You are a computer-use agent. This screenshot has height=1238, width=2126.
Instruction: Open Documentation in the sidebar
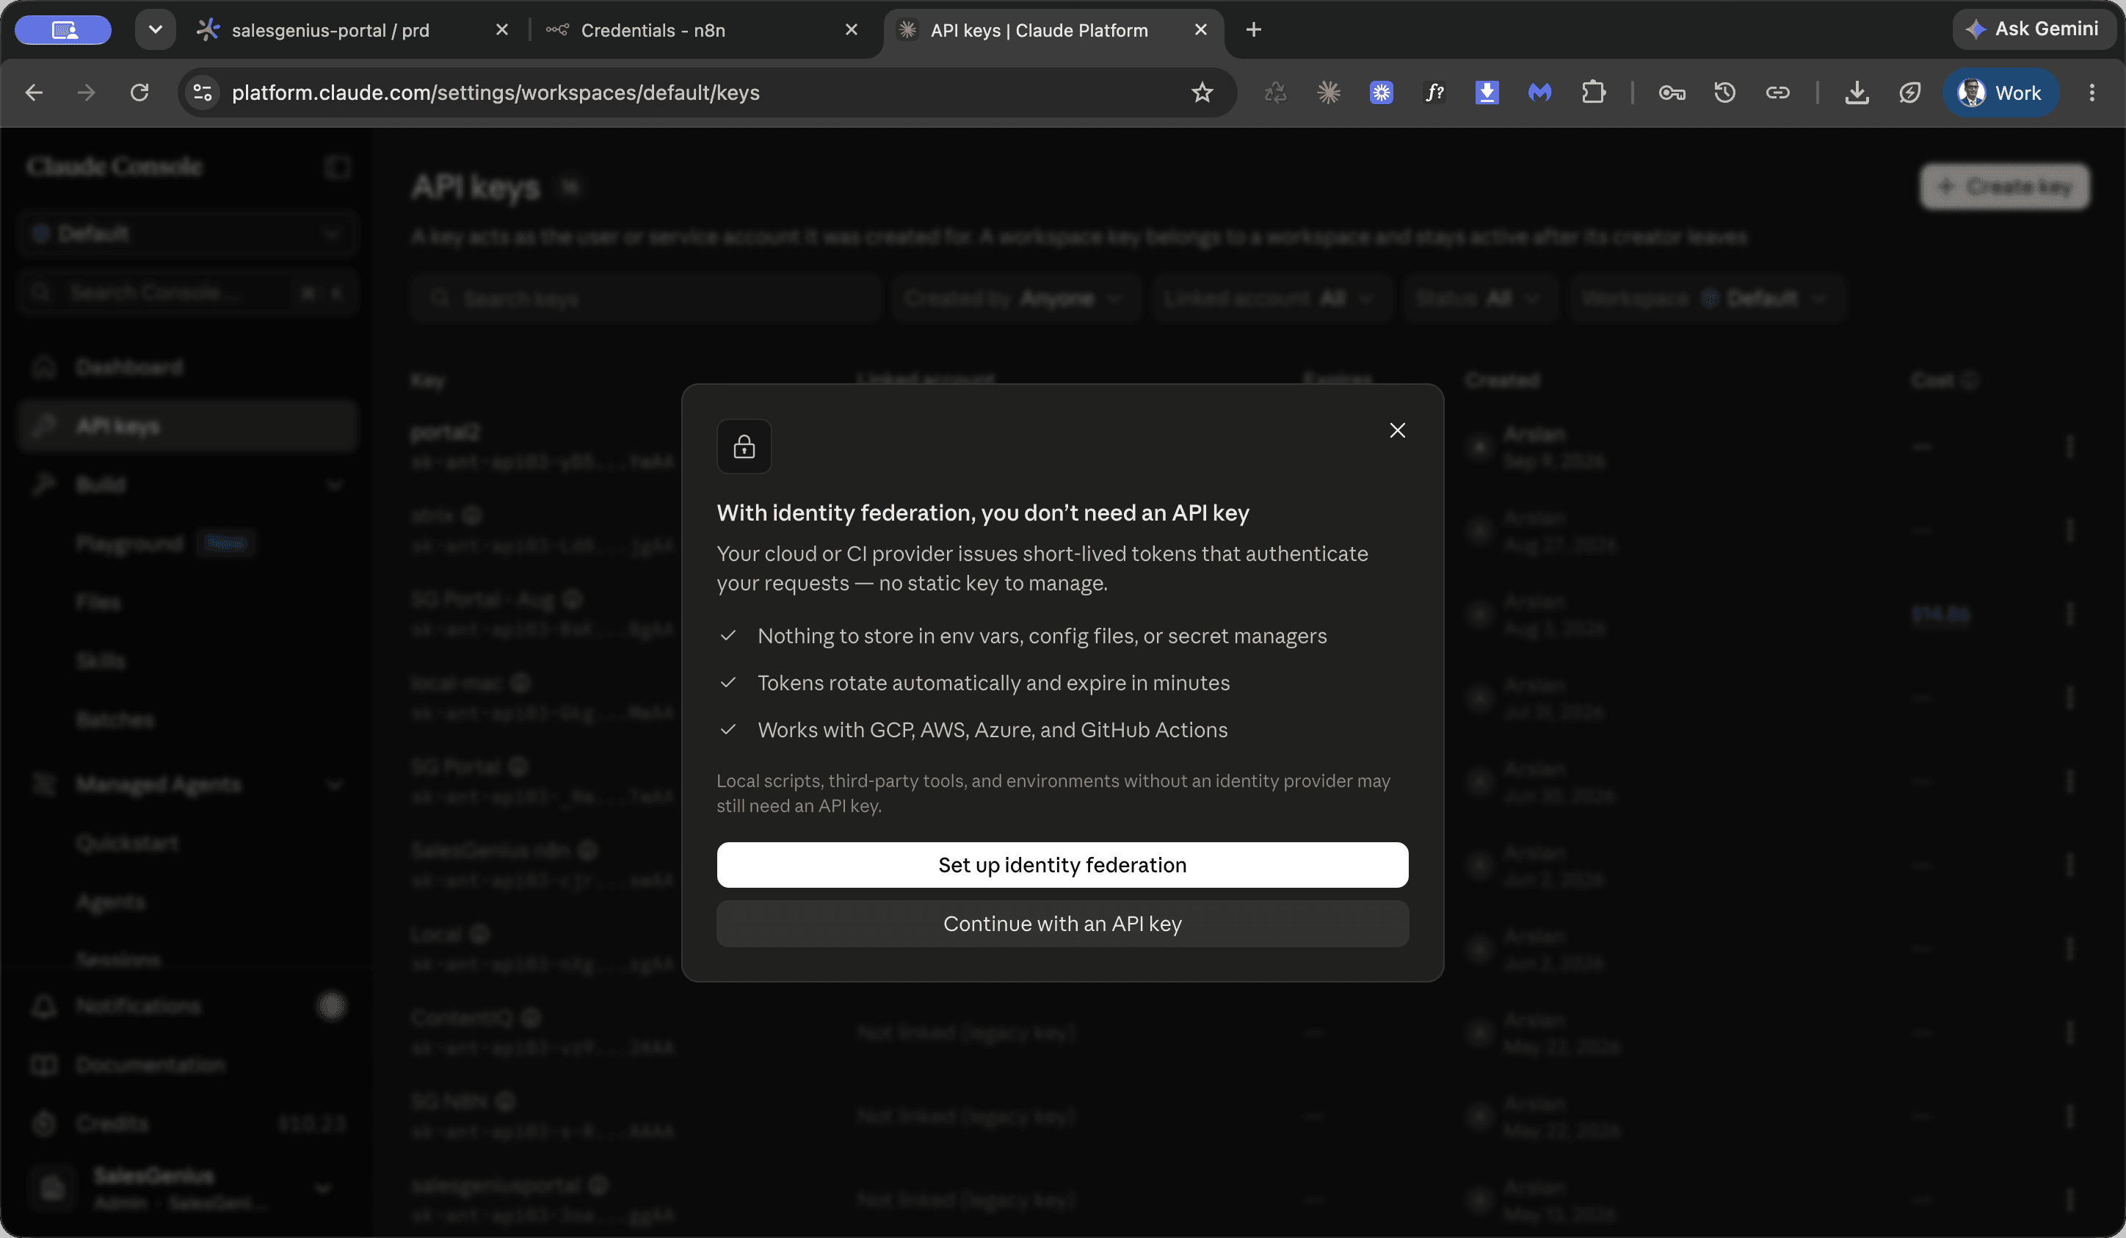(x=187, y=1065)
